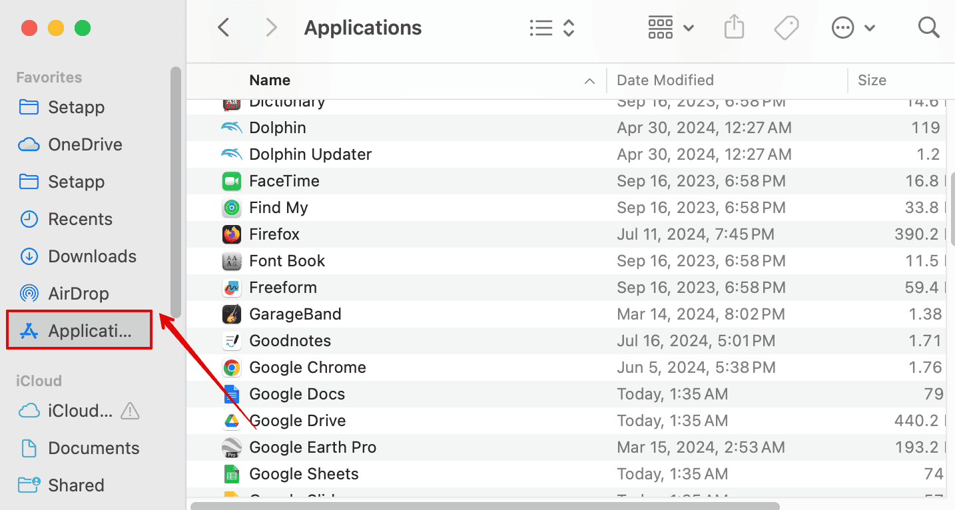Open the Group By dropdown

pyautogui.click(x=671, y=28)
